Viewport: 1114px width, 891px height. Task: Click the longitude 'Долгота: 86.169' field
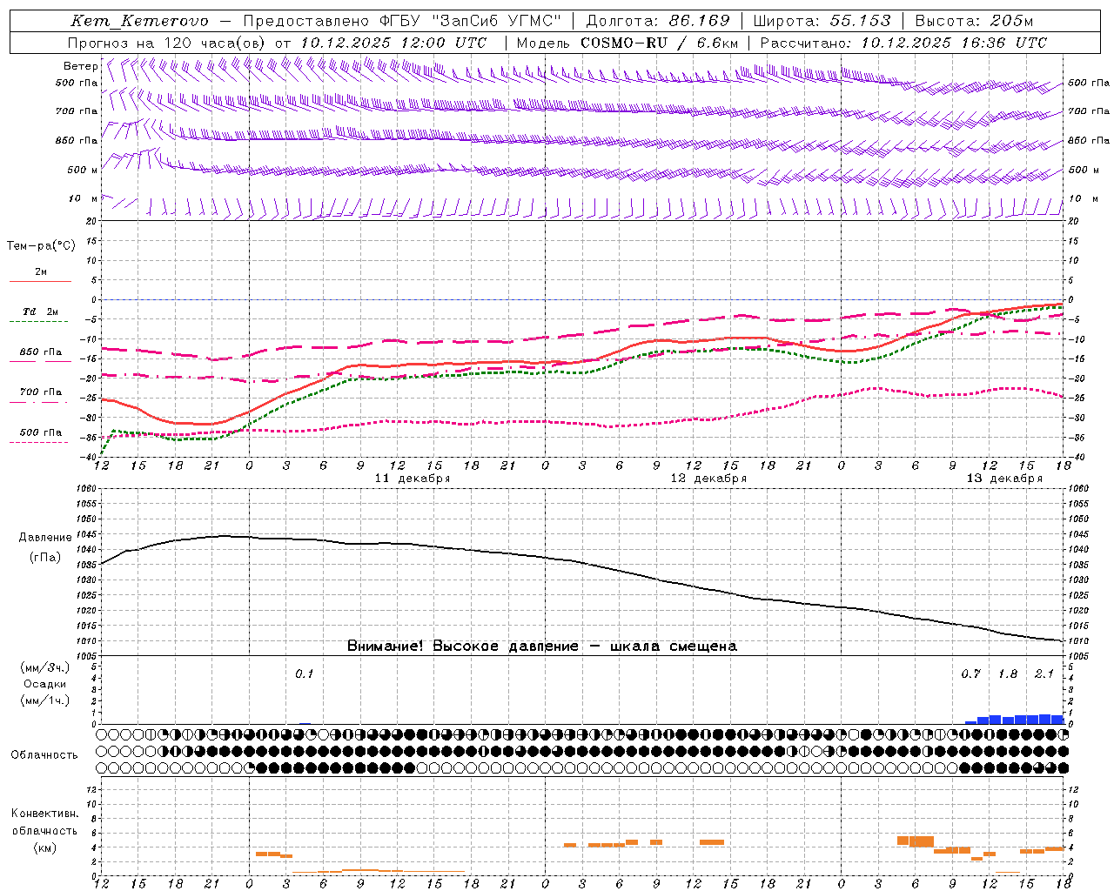(x=658, y=21)
